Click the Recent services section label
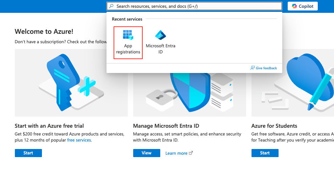This screenshot has width=334, height=175. click(127, 19)
